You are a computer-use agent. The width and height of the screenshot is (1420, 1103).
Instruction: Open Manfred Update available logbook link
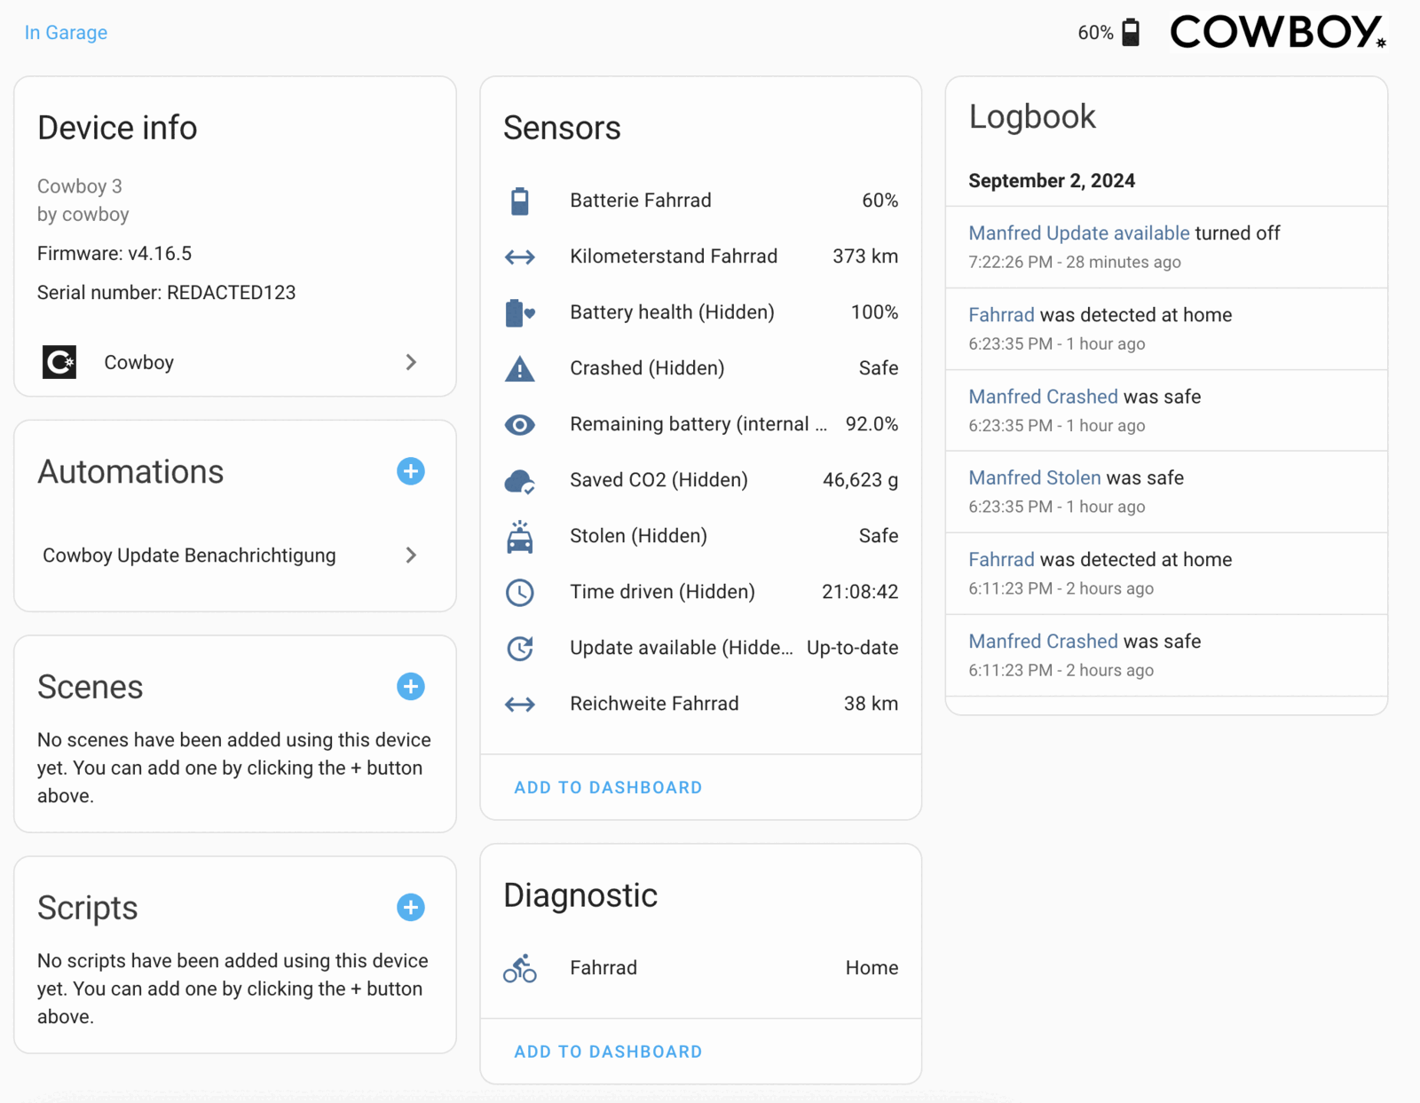[x=1078, y=233]
